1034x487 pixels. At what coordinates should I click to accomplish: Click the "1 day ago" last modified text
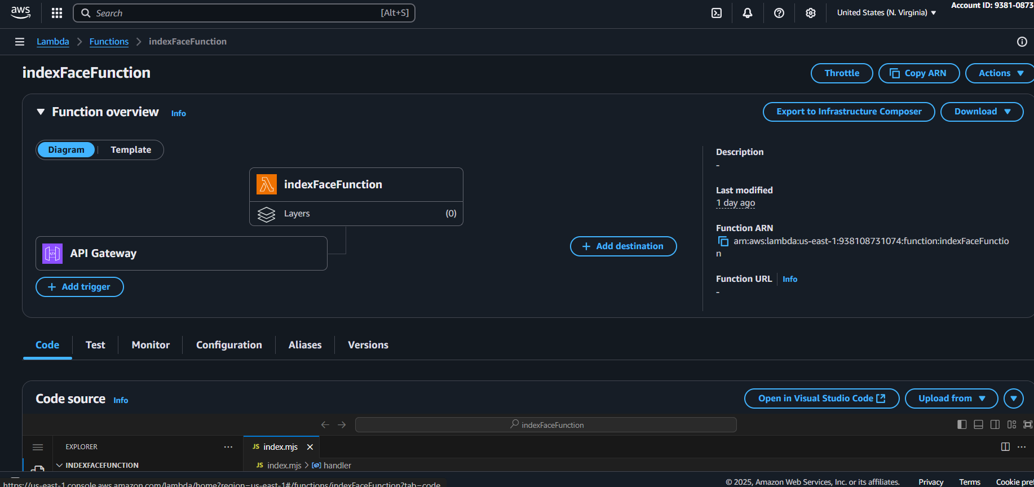coord(736,203)
